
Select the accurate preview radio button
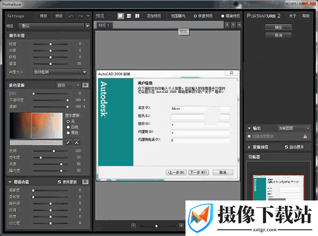[x=223, y=16]
